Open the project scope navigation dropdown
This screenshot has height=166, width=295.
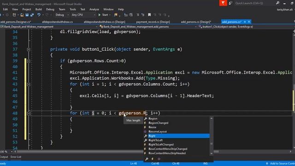pyautogui.click(x=49, y=27)
